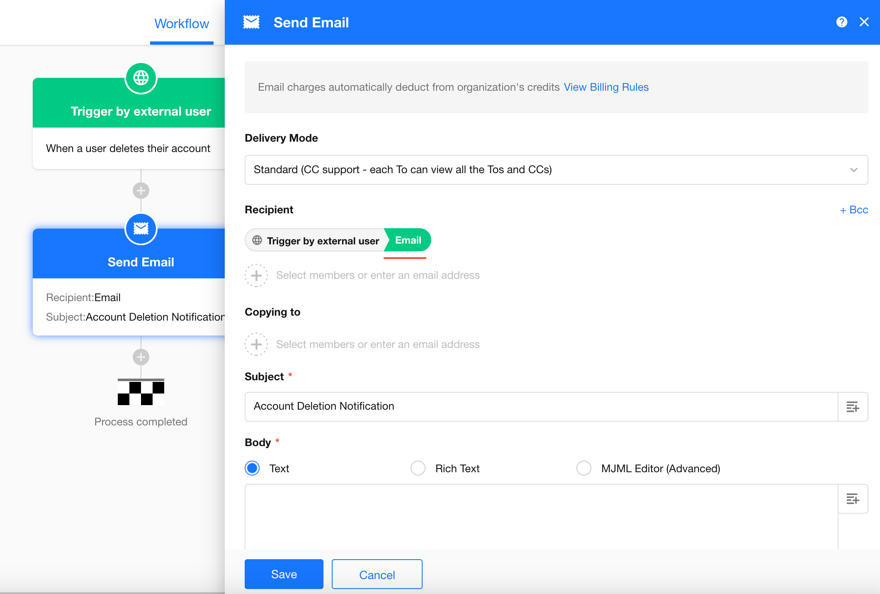Click the envelope icon on Send Email node

141,229
